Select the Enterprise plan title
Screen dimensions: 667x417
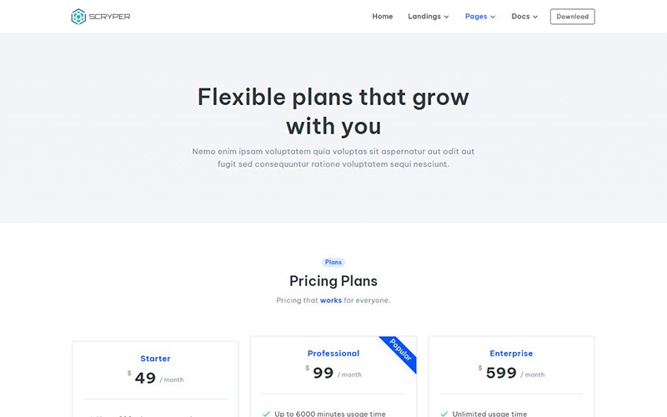click(511, 354)
